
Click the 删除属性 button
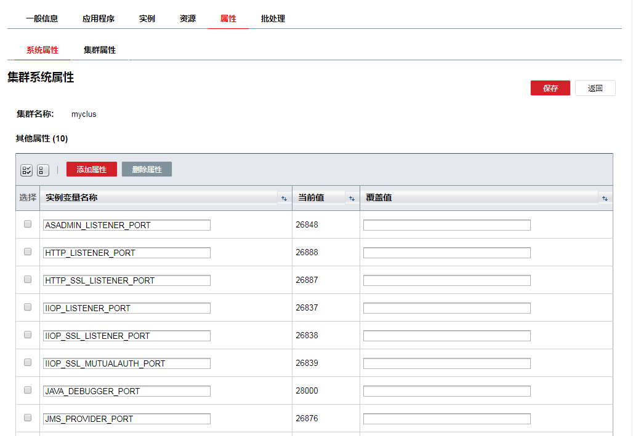pyautogui.click(x=147, y=169)
